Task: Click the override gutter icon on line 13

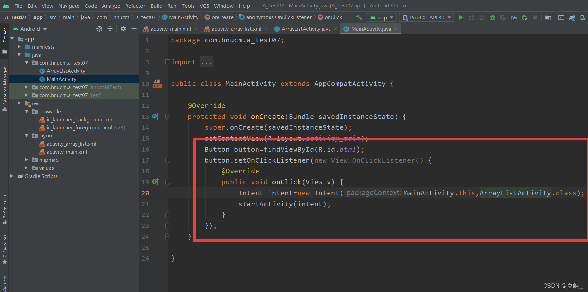Action: 155,116
